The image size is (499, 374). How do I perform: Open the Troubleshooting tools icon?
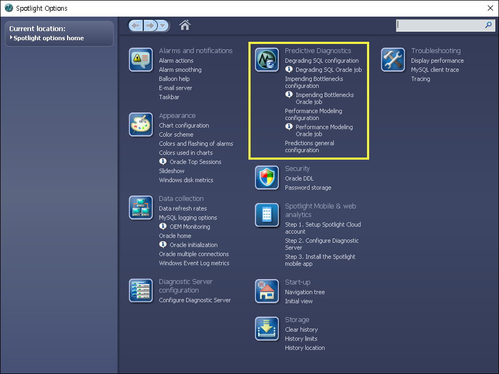coord(393,59)
